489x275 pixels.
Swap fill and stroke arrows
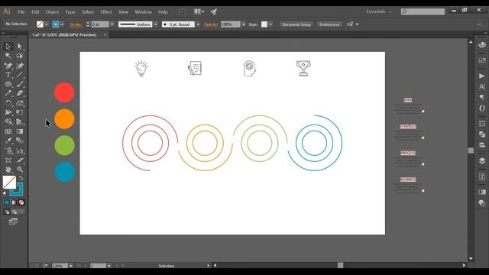click(21, 178)
